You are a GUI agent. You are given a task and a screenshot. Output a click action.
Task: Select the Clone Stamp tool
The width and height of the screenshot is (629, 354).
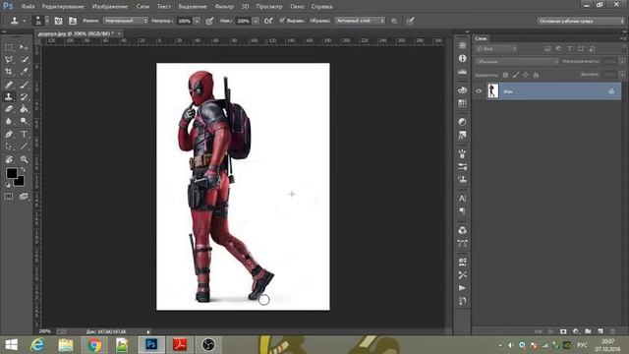(9, 96)
